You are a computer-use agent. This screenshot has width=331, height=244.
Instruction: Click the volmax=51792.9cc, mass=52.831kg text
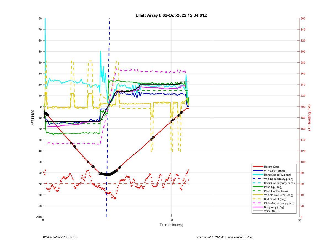pos(225,237)
